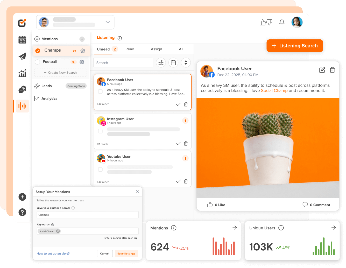Click the round plus button in sidebar
Image resolution: width=346 pixels, height=268 pixels.
pyautogui.click(x=22, y=197)
